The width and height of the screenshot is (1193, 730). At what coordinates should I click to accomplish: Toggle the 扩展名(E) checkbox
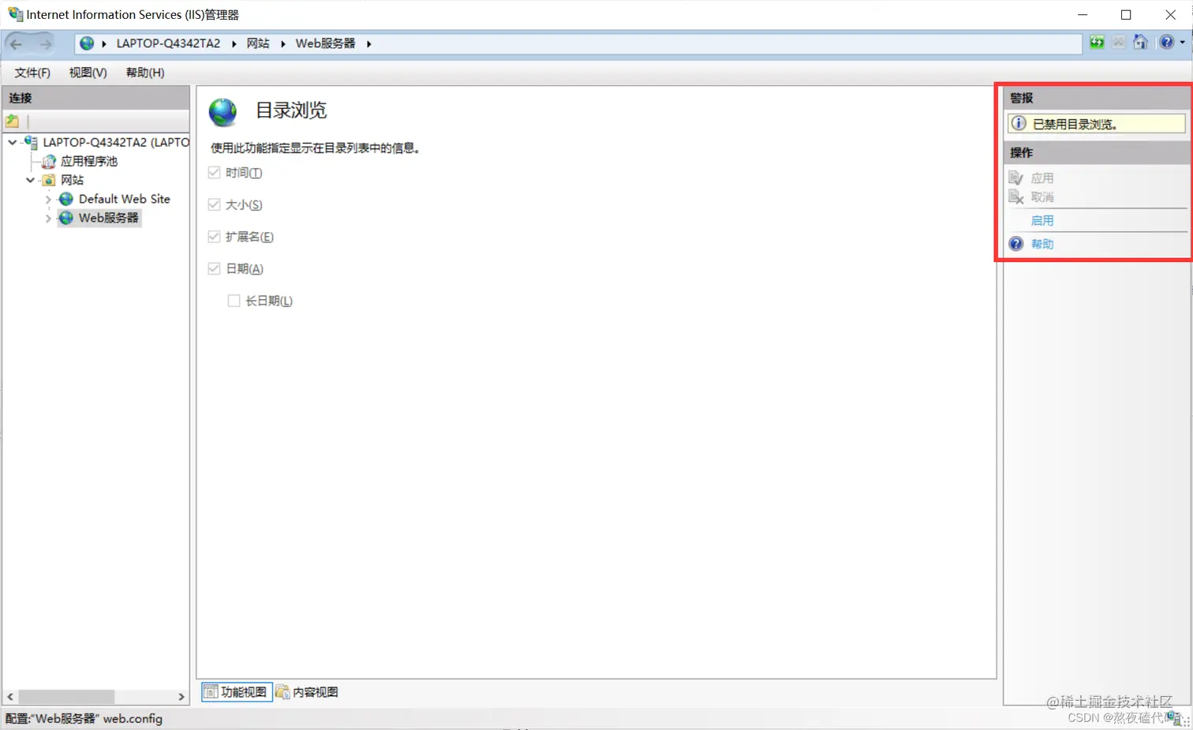tap(214, 236)
